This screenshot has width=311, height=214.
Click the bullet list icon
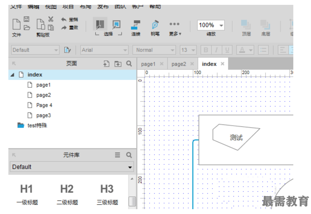coord(263,50)
